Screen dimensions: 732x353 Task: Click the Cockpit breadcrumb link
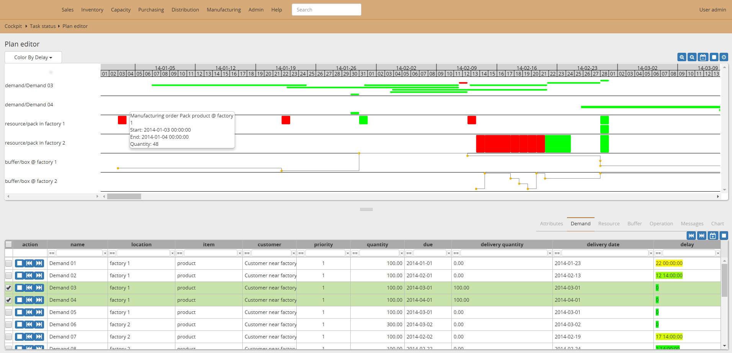click(x=13, y=26)
